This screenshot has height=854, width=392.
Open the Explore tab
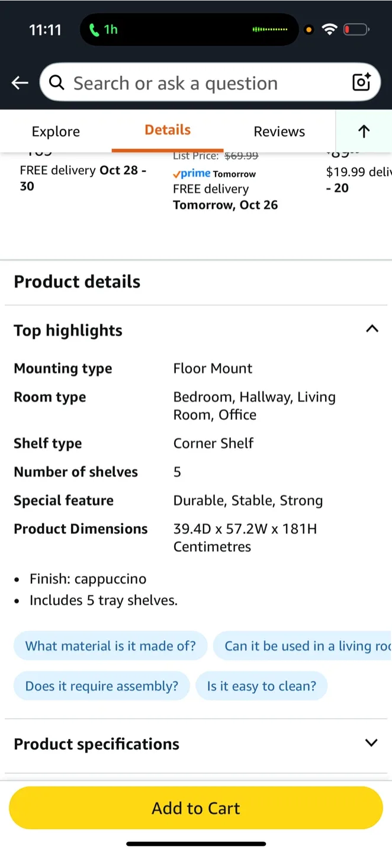tap(56, 131)
